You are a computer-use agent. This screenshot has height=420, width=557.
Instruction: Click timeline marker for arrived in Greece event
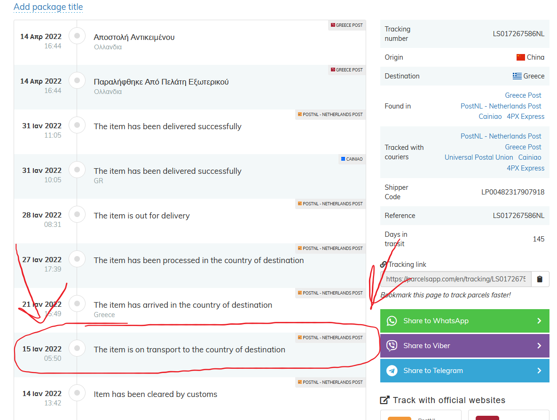pos(77,303)
